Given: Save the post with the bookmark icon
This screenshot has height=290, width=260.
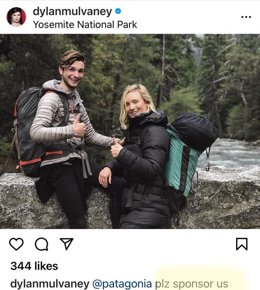Looking at the screenshot, I should click(x=242, y=244).
